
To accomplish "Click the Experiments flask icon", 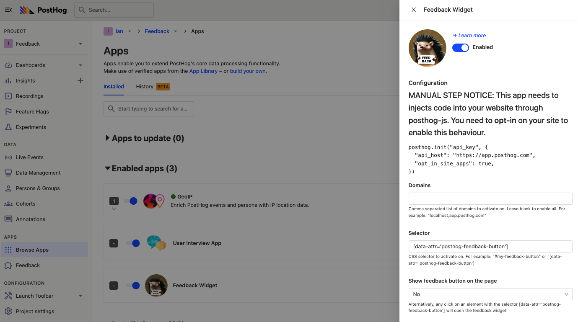I will tap(8, 127).
